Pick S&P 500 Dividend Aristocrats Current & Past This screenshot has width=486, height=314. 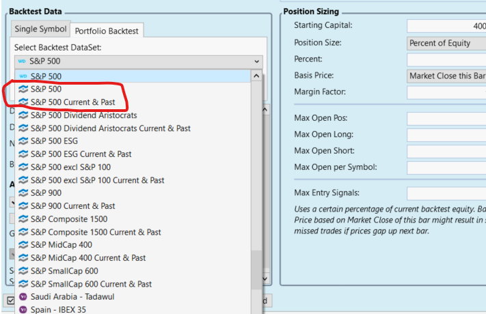133,128
